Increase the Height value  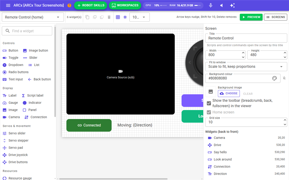pos(285,53)
